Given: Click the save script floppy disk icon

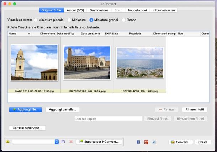Looking at the screenshot, I should [x=63, y=142].
